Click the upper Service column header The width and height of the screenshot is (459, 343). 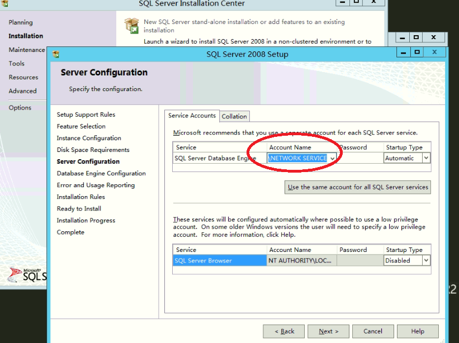[220, 147]
